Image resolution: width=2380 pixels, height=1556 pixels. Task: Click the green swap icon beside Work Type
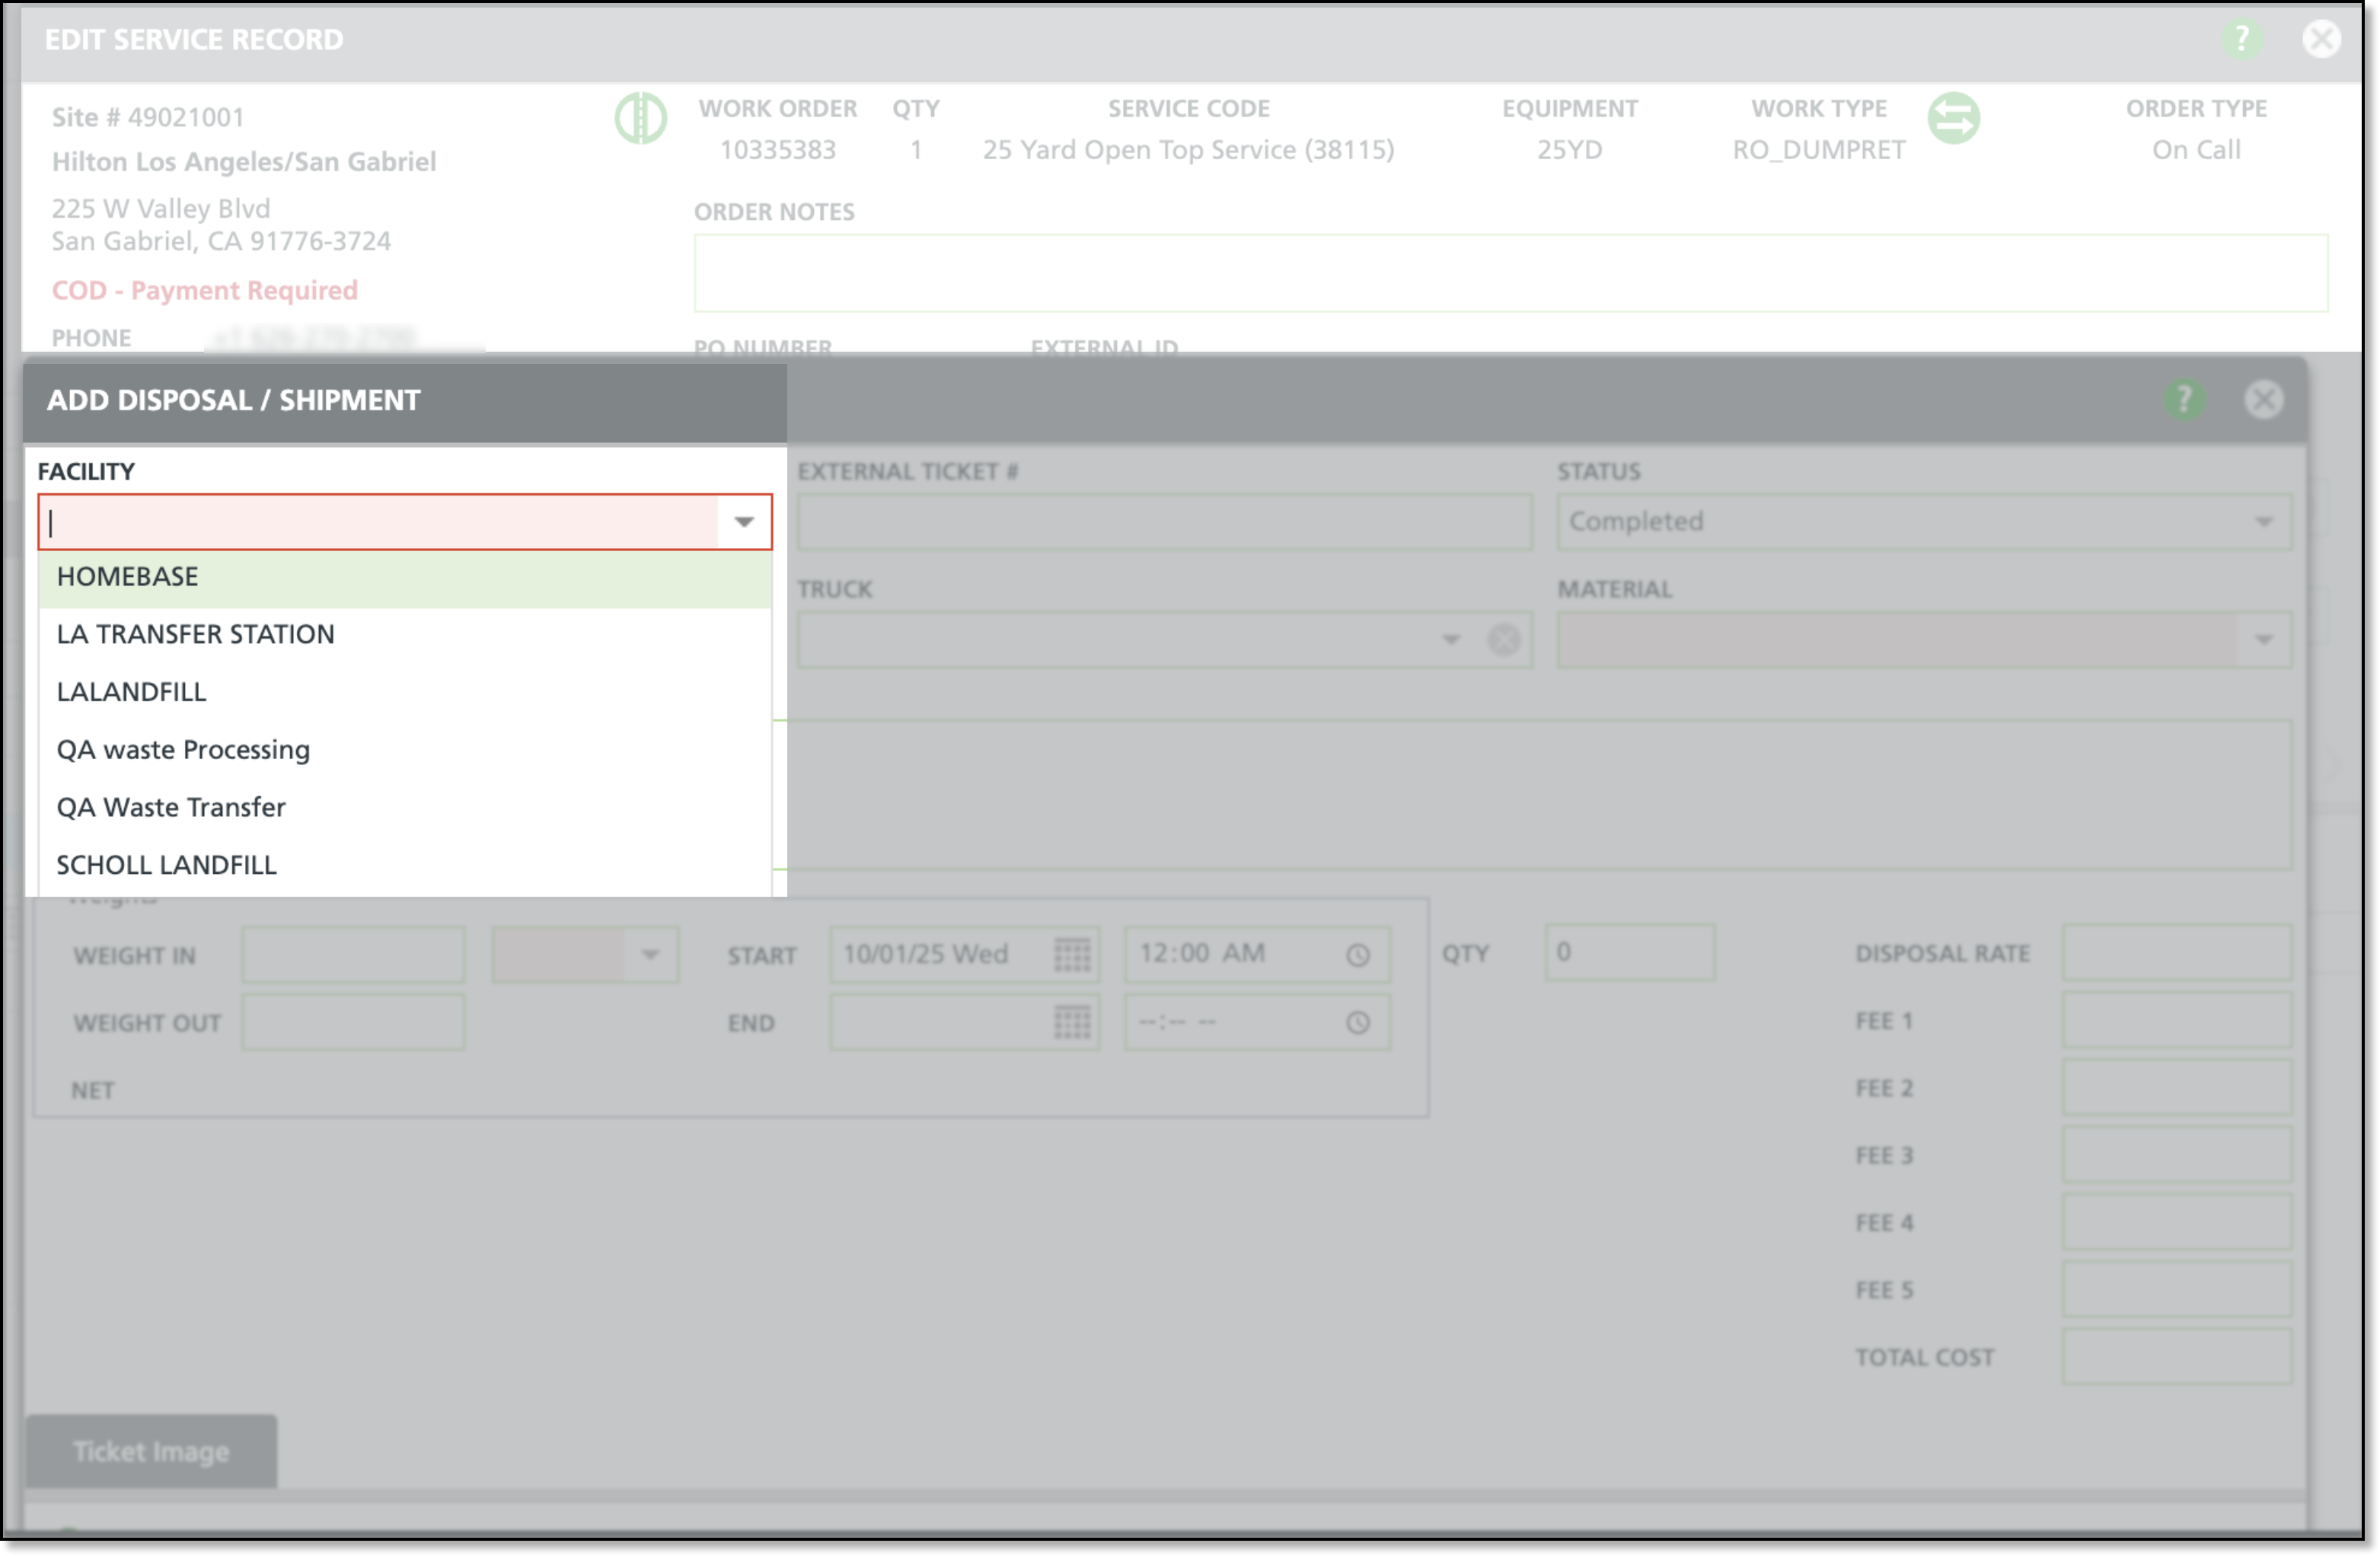(x=1952, y=119)
